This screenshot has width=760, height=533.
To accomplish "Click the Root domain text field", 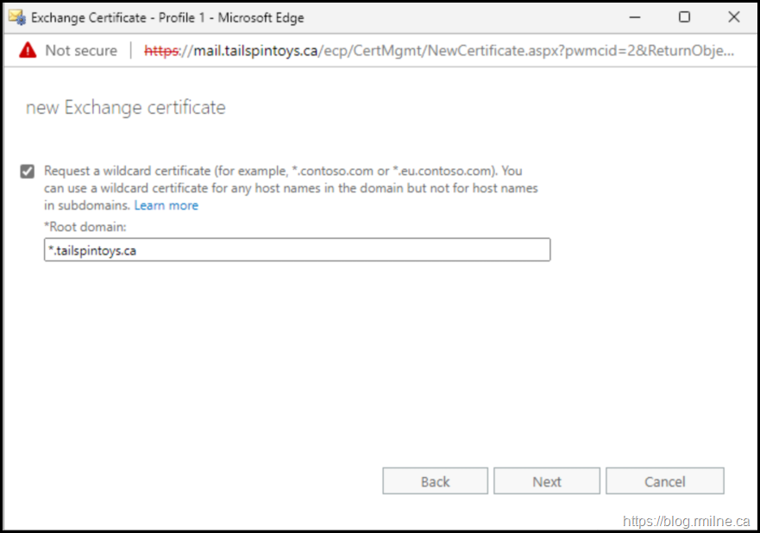I will (x=297, y=250).
